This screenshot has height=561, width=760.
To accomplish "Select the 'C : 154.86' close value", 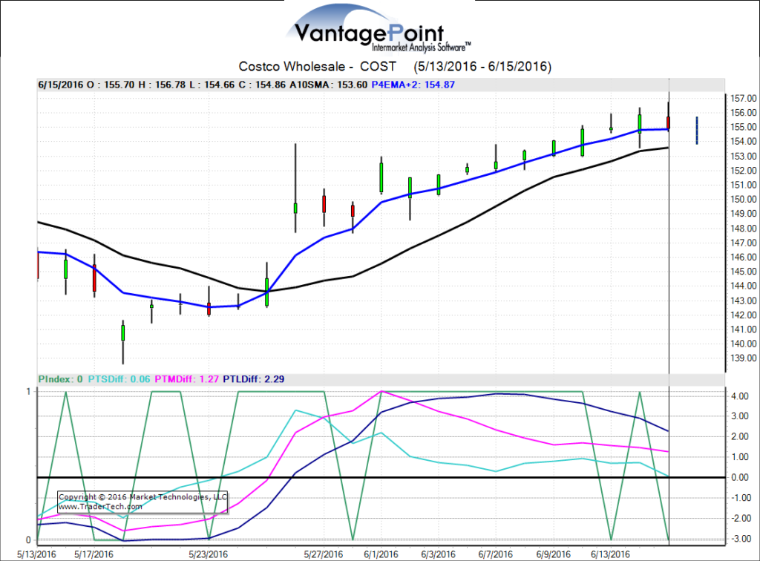I will (262, 85).
